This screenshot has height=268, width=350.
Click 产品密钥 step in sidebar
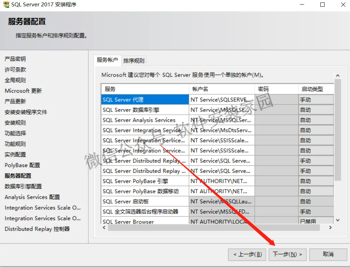15,59
